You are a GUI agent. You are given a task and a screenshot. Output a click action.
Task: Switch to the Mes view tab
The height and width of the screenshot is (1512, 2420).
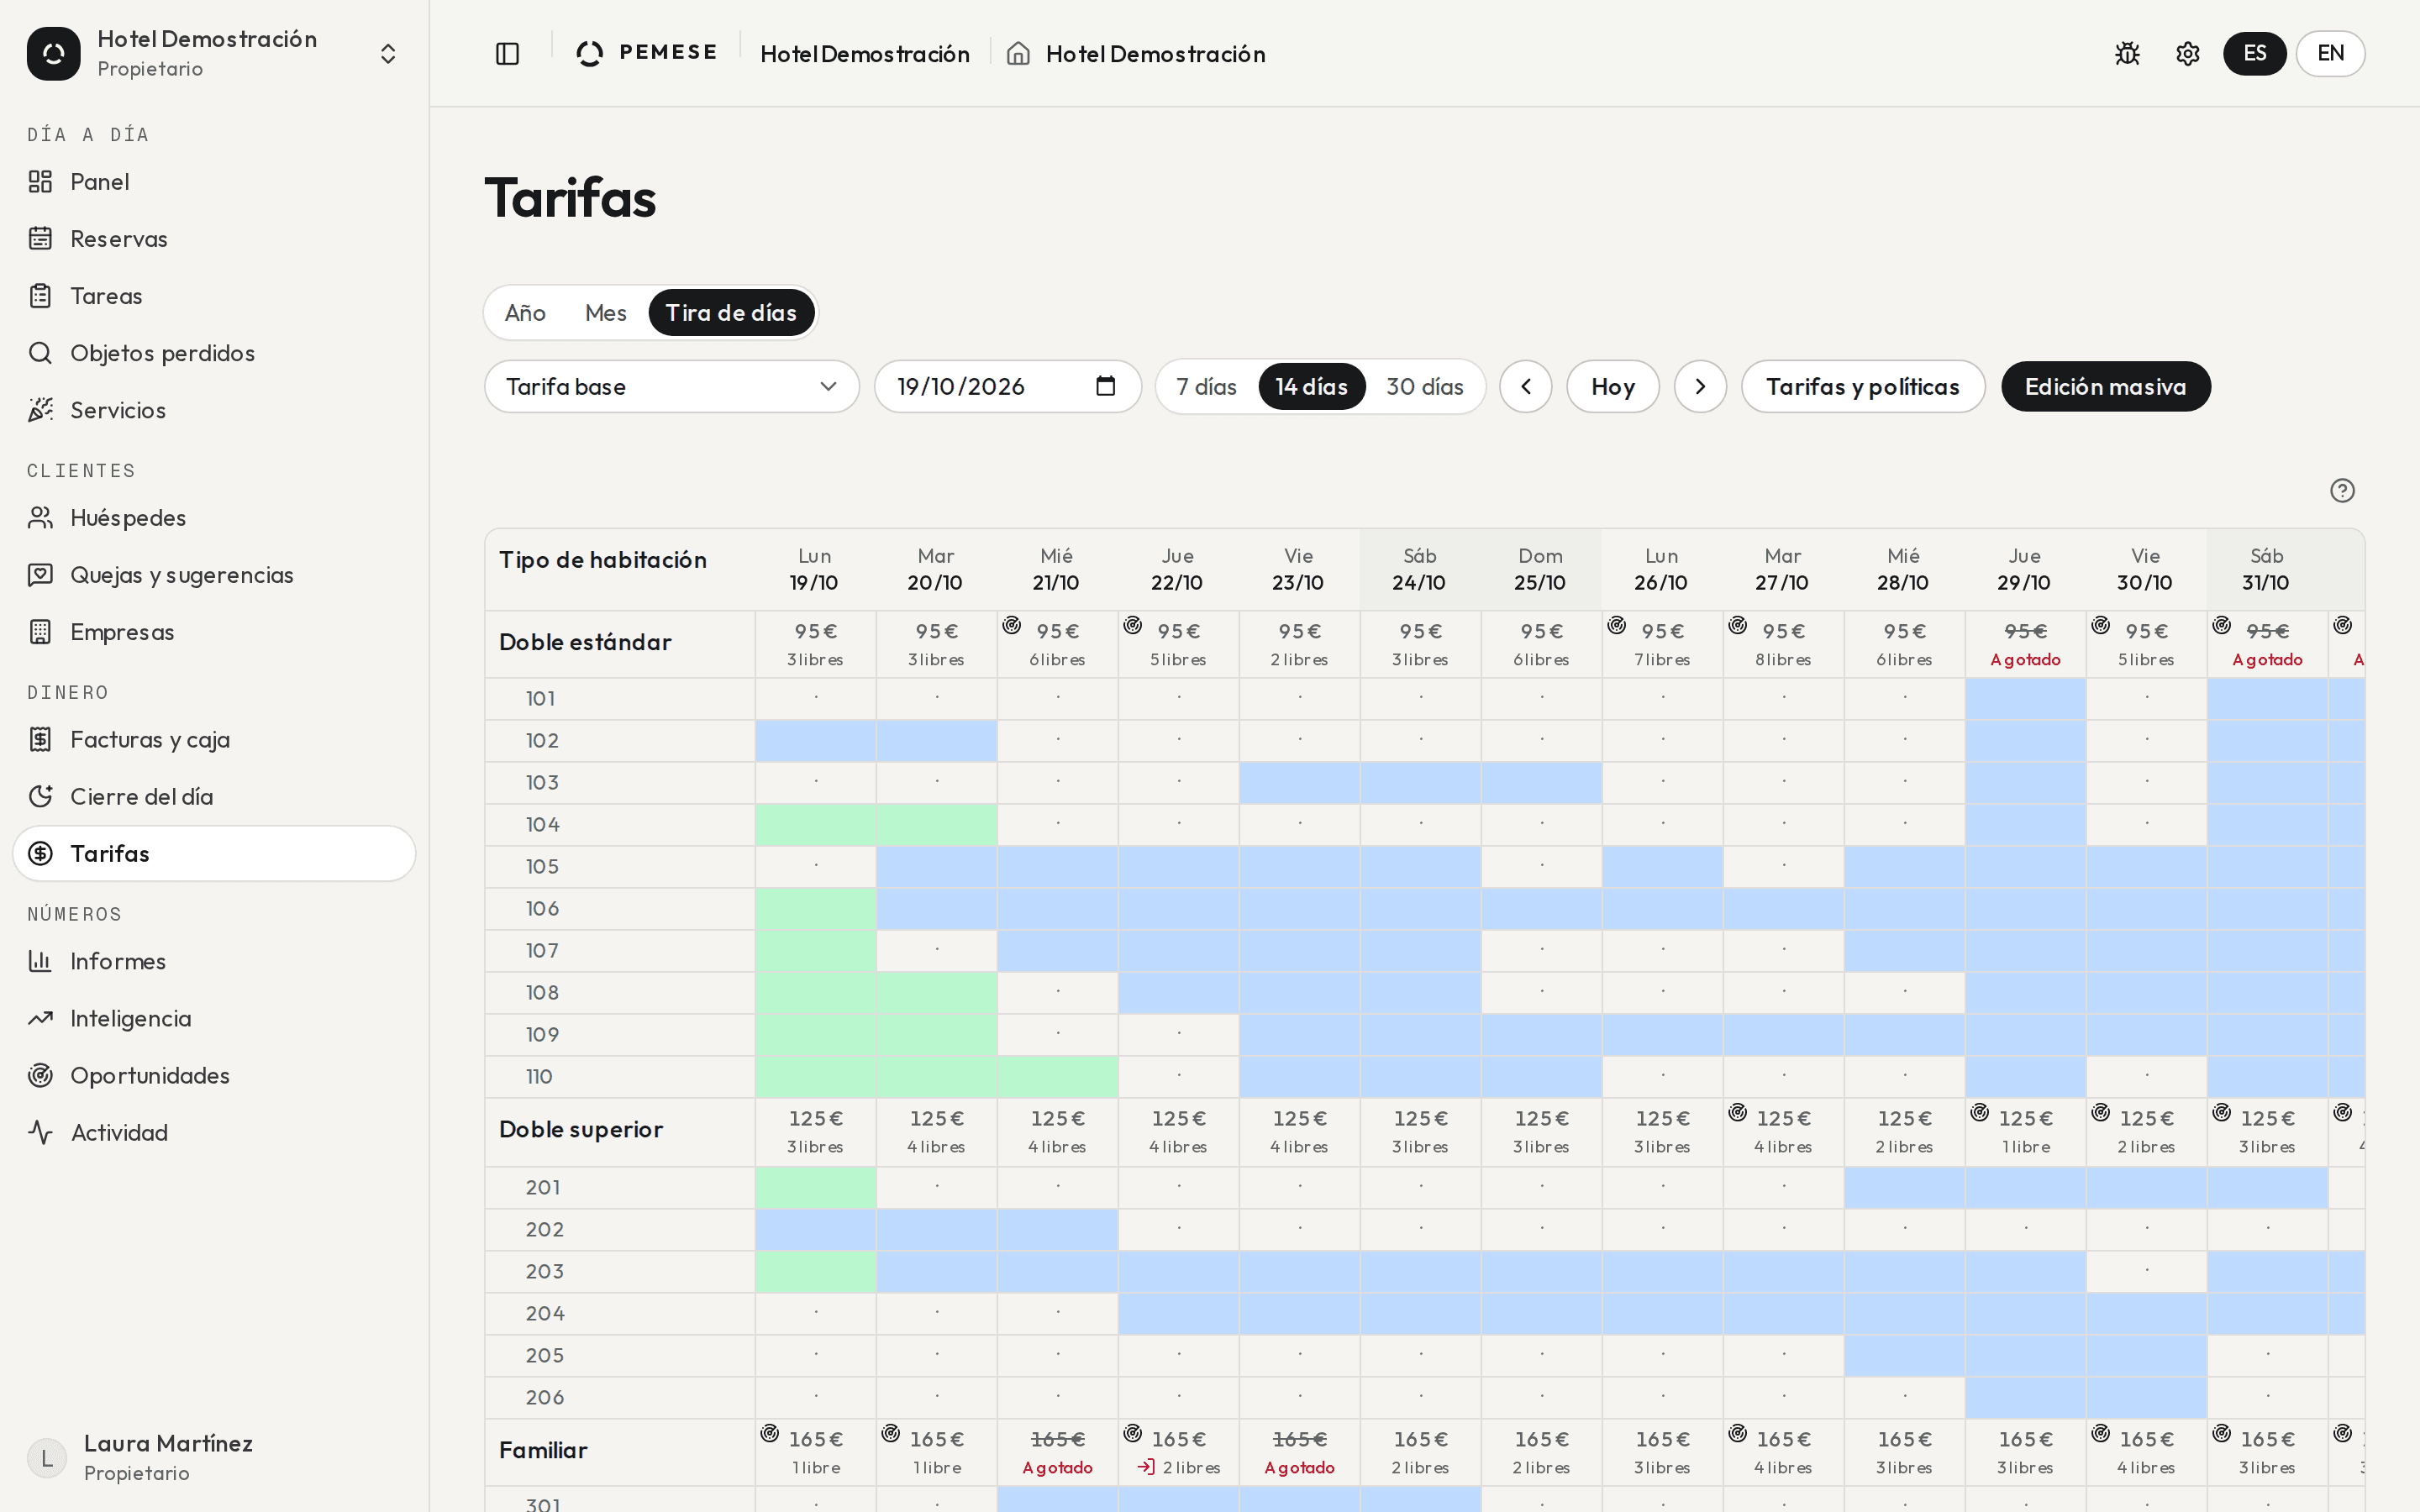point(605,313)
